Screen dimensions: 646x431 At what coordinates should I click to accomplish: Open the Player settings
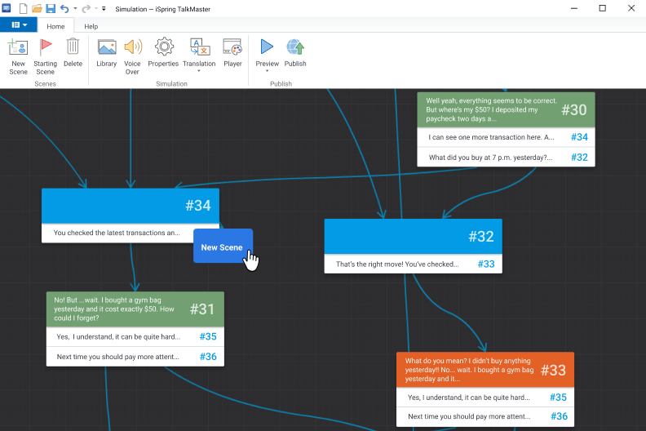coord(232,52)
